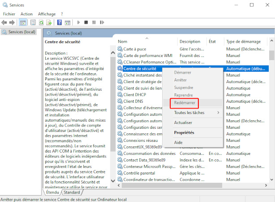Switch to the Standard tab
This screenshot has height=202, width=275.
(72, 192)
